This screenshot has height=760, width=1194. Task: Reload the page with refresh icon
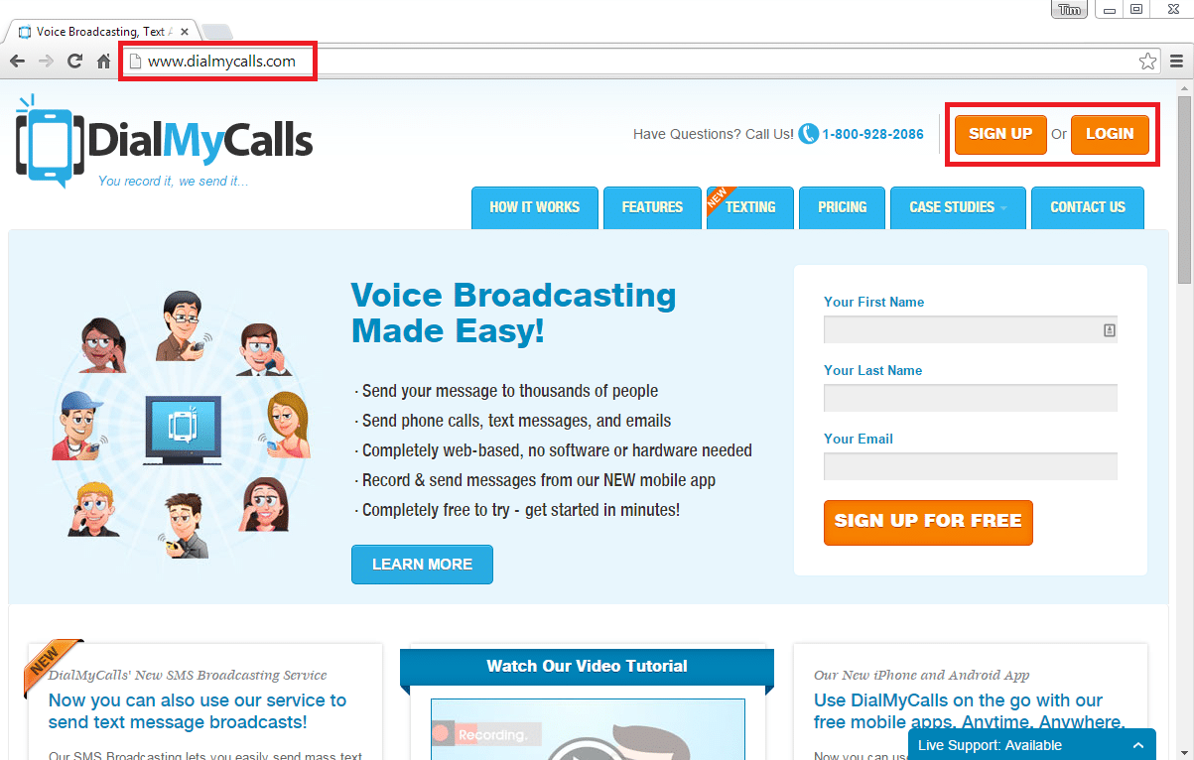pos(74,62)
